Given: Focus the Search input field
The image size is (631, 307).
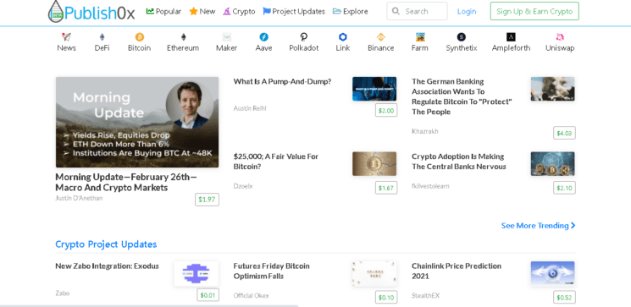Looking at the screenshot, I should [x=417, y=11].
